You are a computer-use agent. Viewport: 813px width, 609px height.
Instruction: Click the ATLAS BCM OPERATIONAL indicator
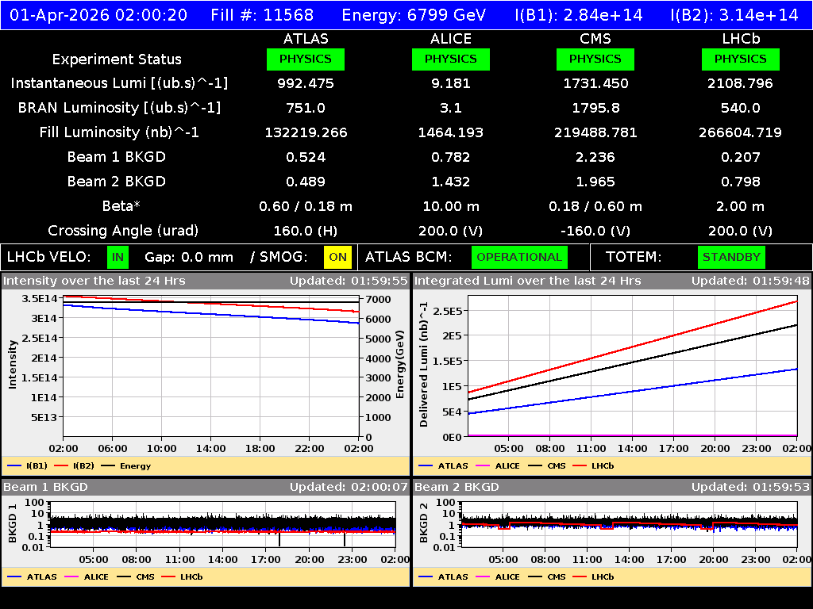[519, 257]
